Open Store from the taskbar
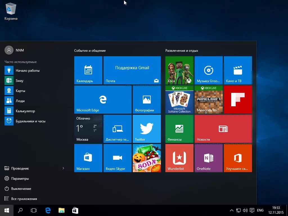This screenshot has height=216, width=288. (75, 210)
